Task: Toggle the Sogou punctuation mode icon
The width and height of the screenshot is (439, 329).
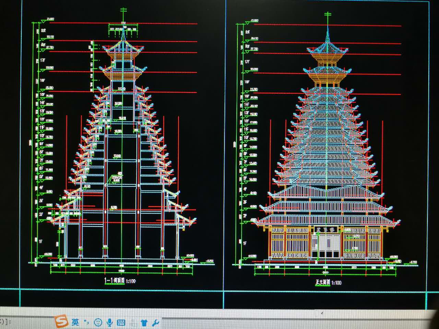Action: (x=86, y=322)
